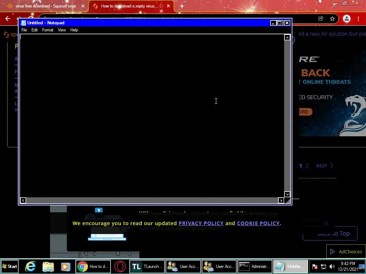Image resolution: width=366 pixels, height=274 pixels.
Task: Click Notepad vertical scrollbar up arrow
Action: (287, 37)
